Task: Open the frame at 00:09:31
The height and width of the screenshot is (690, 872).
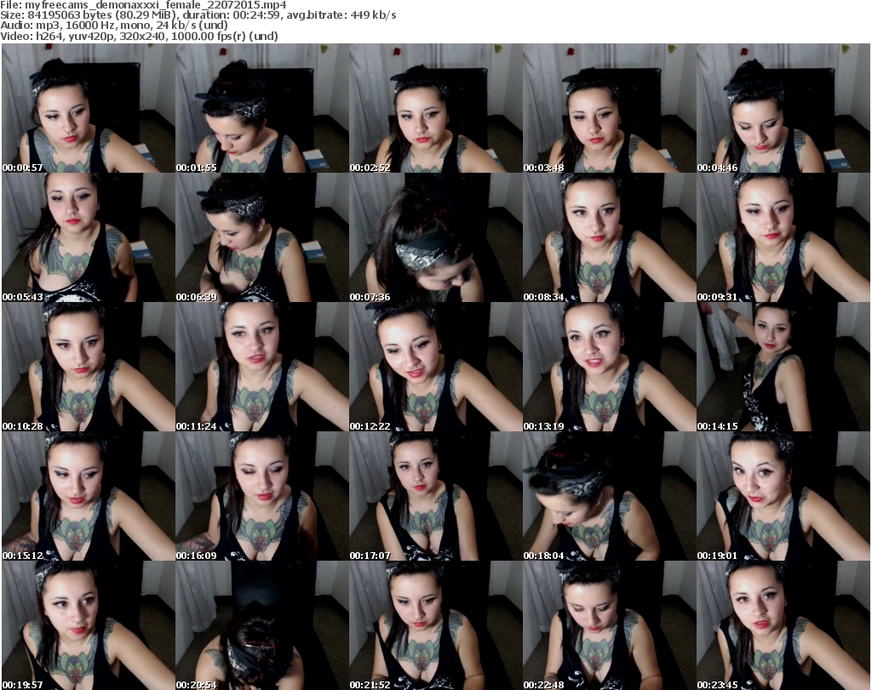Action: [783, 237]
